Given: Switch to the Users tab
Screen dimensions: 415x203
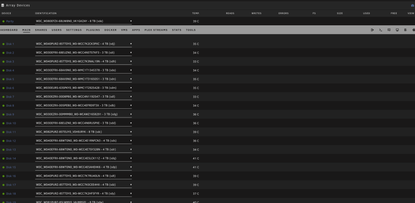Looking at the screenshot, I should (56, 30).
